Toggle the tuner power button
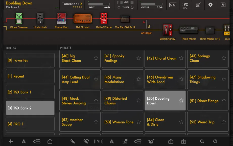This screenshot has width=233, height=146. [119, 7]
